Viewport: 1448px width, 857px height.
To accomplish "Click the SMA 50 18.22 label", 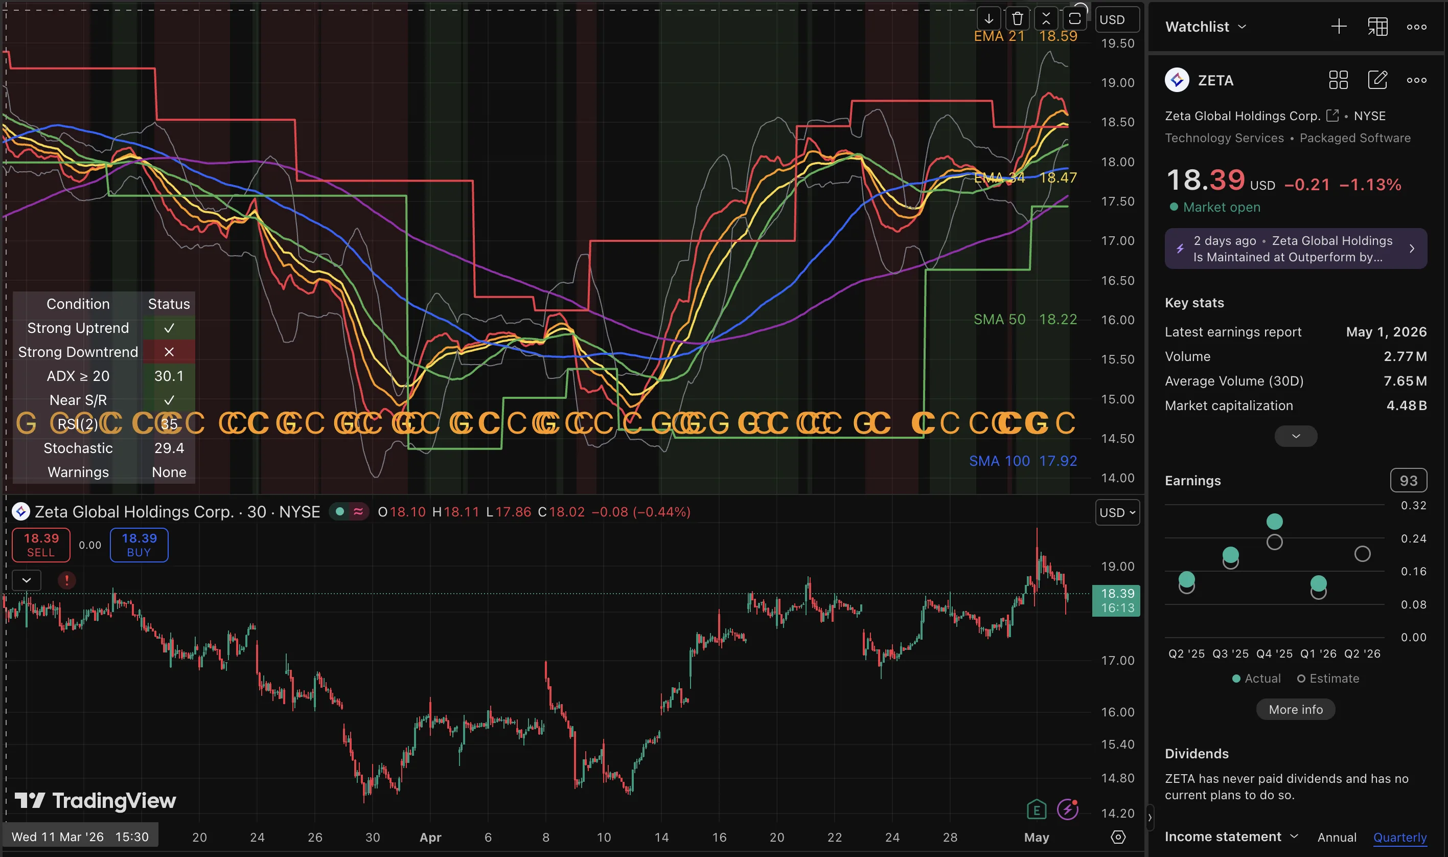I will (x=1025, y=319).
